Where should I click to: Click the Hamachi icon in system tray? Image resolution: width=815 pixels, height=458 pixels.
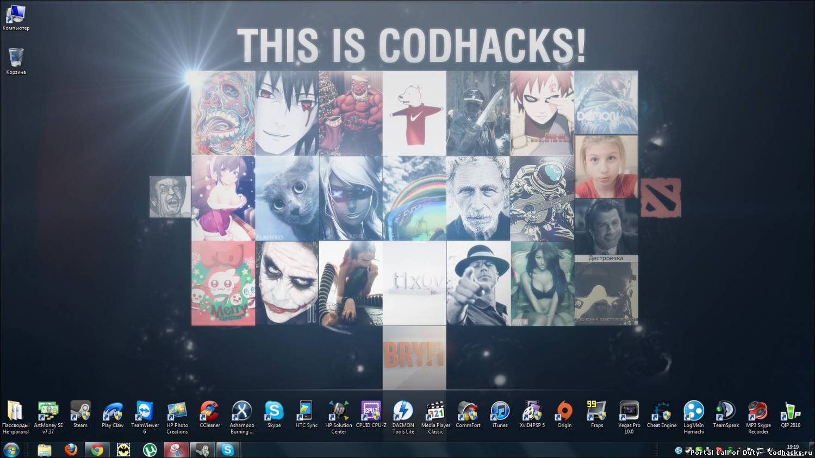pos(679,450)
